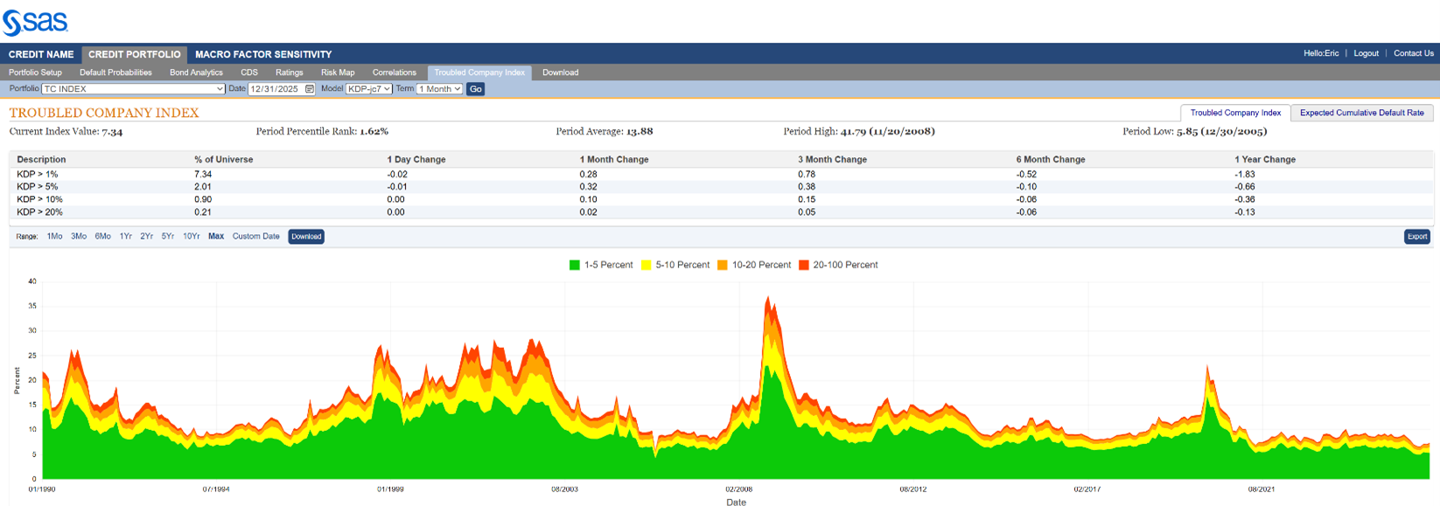
Task: Switch to Macro Factor Sensitivity tab
Action: click(263, 54)
